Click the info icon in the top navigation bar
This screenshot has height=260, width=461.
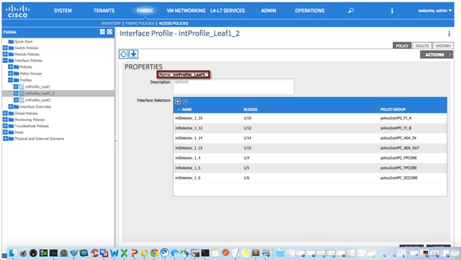(392, 11)
